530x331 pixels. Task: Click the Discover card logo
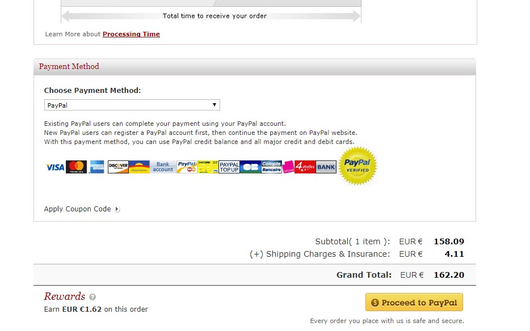point(118,167)
